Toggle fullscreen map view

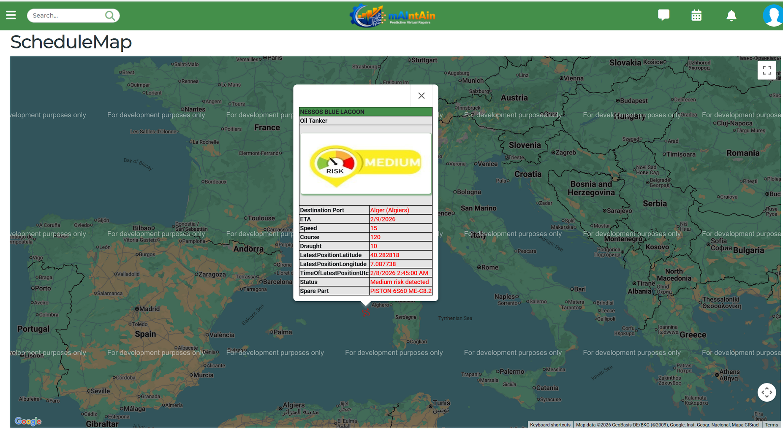[x=767, y=70]
